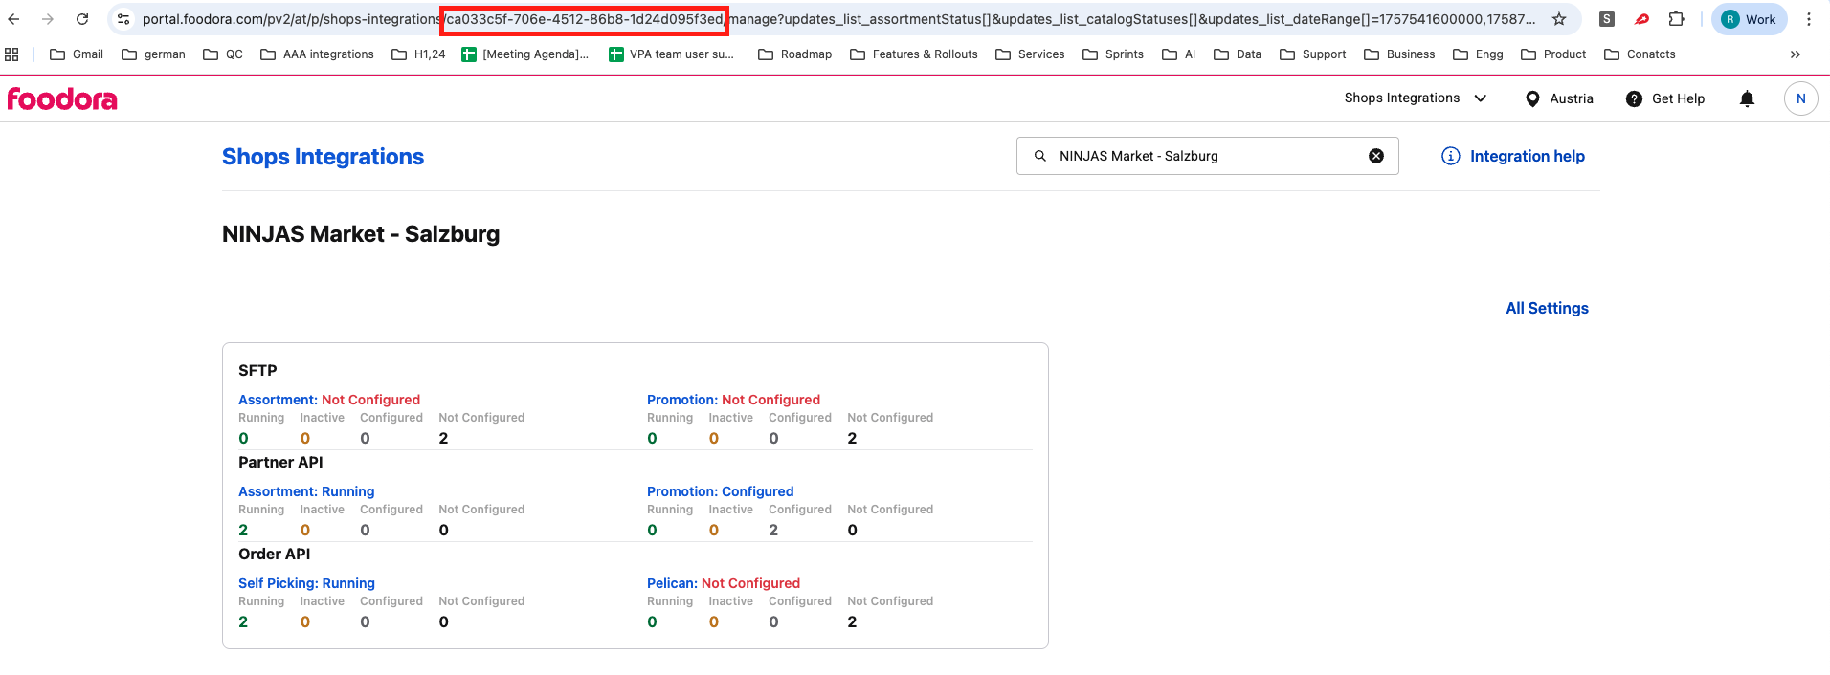Open the Chrome three-dot menu
This screenshot has height=675, width=1830.
coord(1809,19)
